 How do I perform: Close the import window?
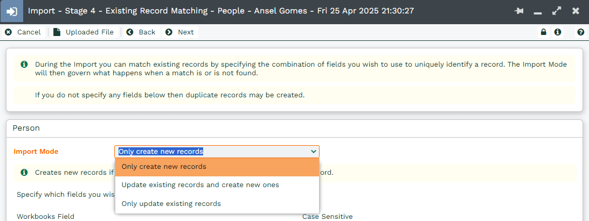coord(576,11)
